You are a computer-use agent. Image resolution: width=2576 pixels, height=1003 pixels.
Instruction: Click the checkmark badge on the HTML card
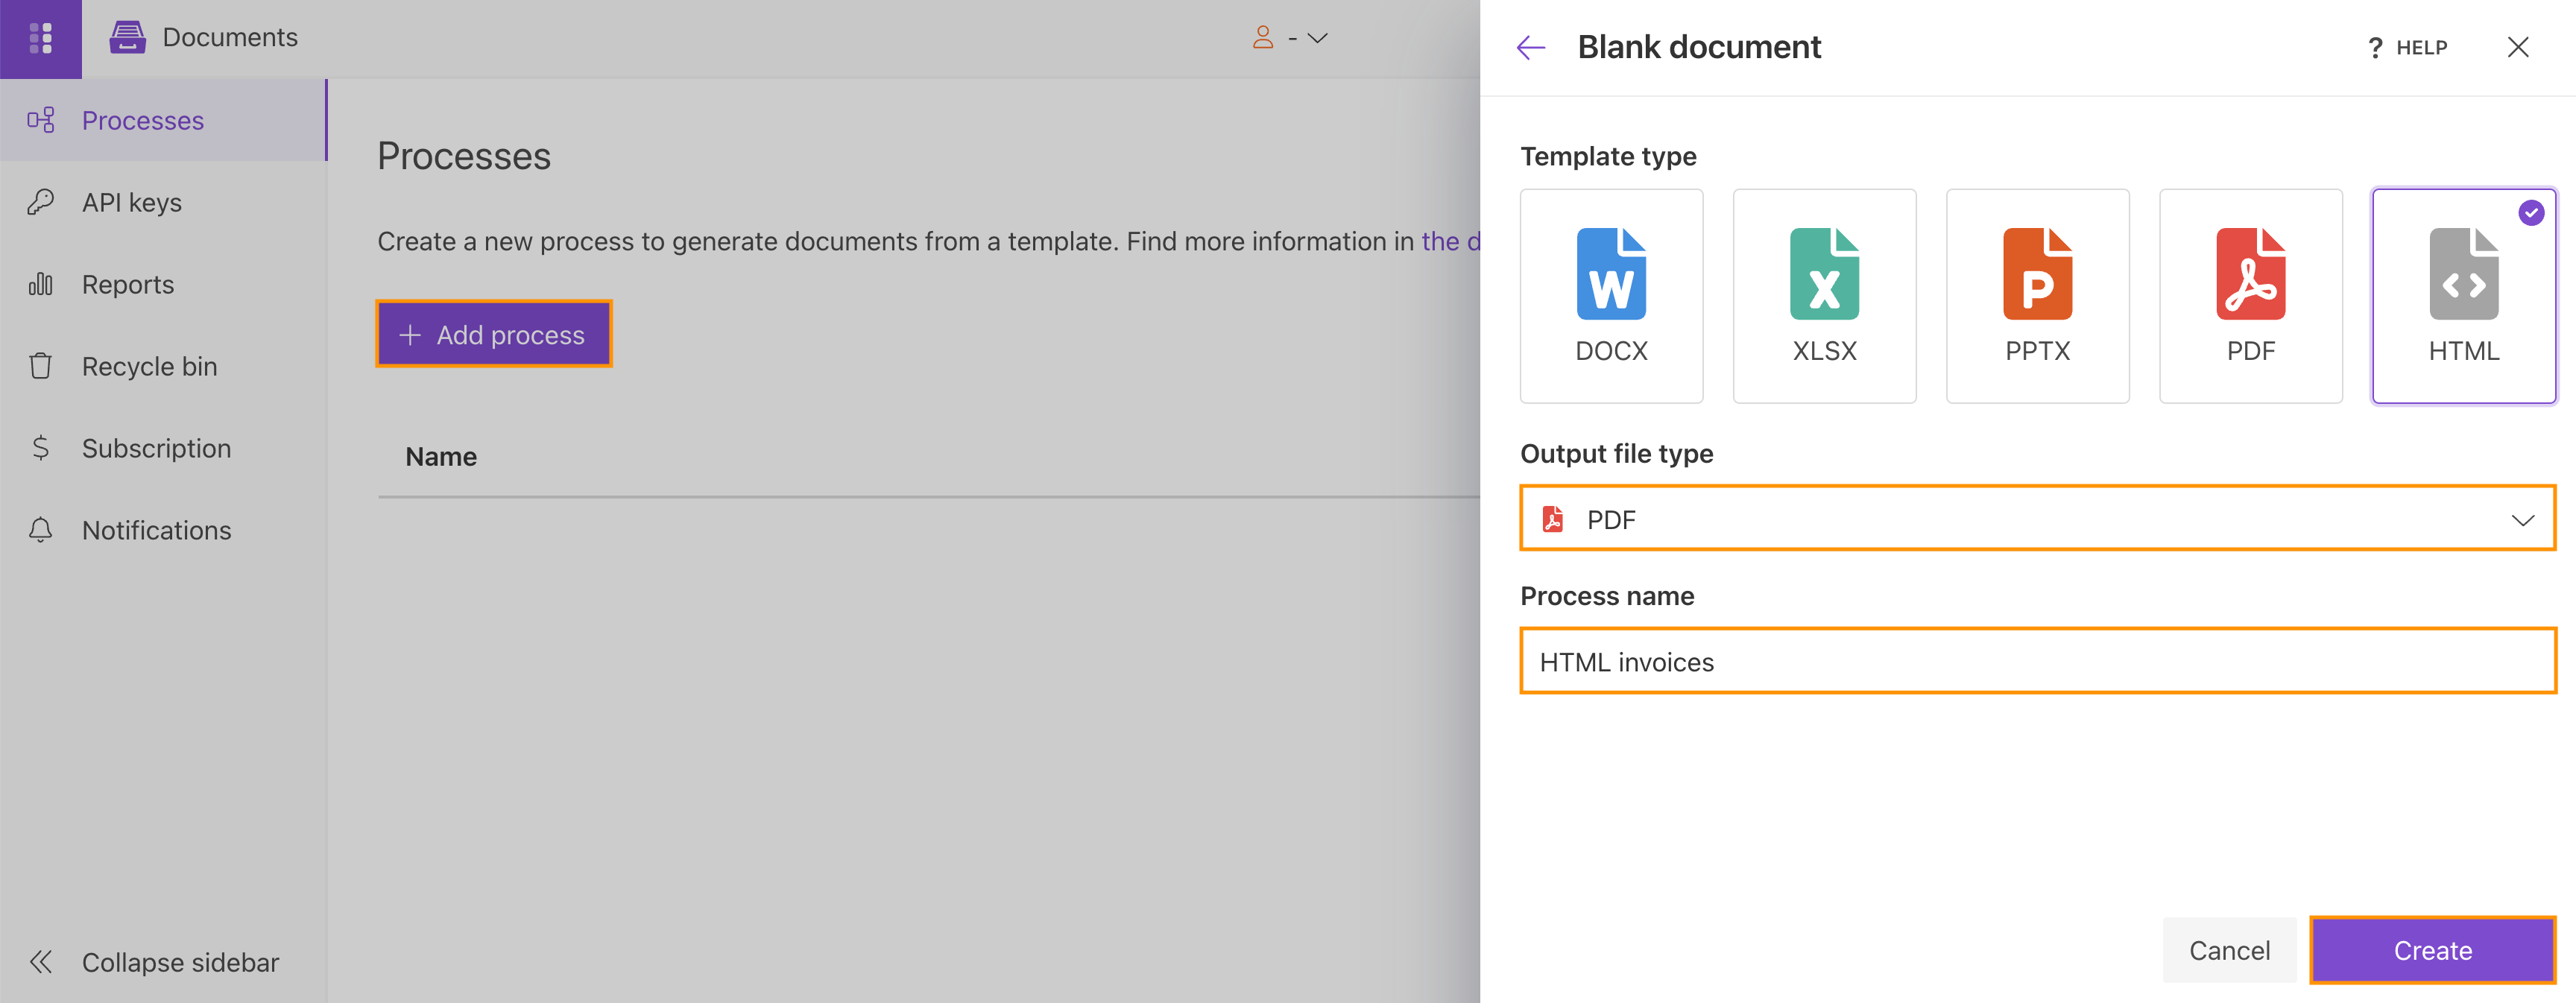[x=2531, y=212]
